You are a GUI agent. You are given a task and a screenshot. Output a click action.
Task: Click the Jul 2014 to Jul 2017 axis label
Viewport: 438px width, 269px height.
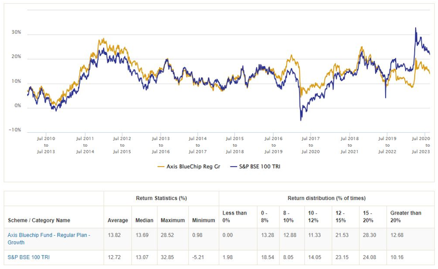coord(198,145)
